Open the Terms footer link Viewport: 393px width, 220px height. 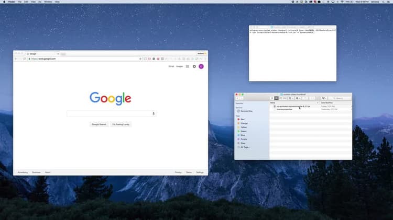click(189, 172)
